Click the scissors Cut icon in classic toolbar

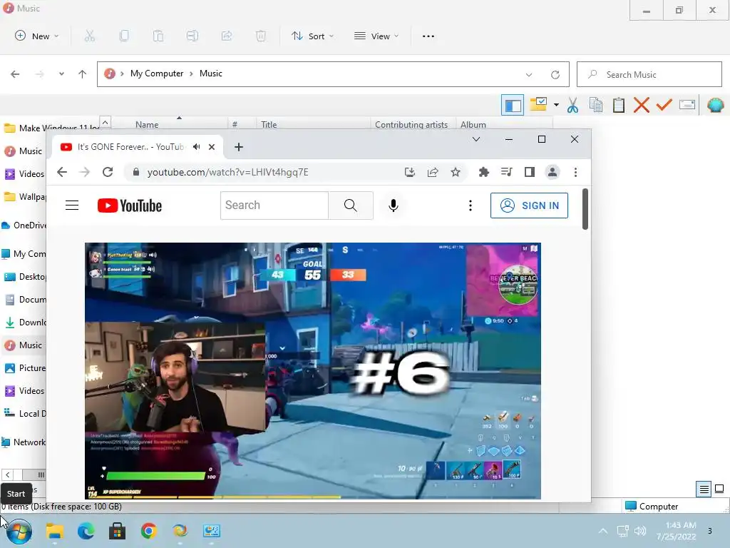pyautogui.click(x=572, y=106)
